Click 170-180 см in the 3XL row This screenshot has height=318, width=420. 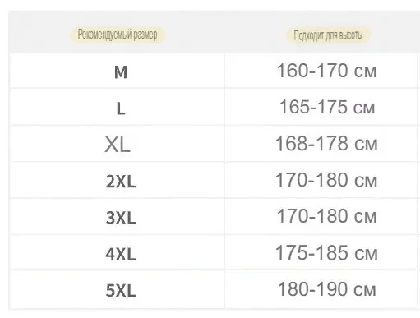point(327,216)
